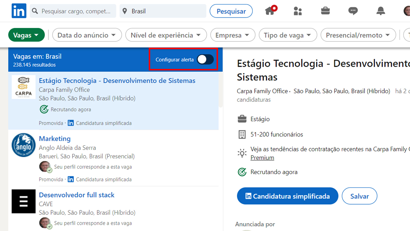Open the Messaging chat bubble icon
410x231 pixels.
[353, 11]
